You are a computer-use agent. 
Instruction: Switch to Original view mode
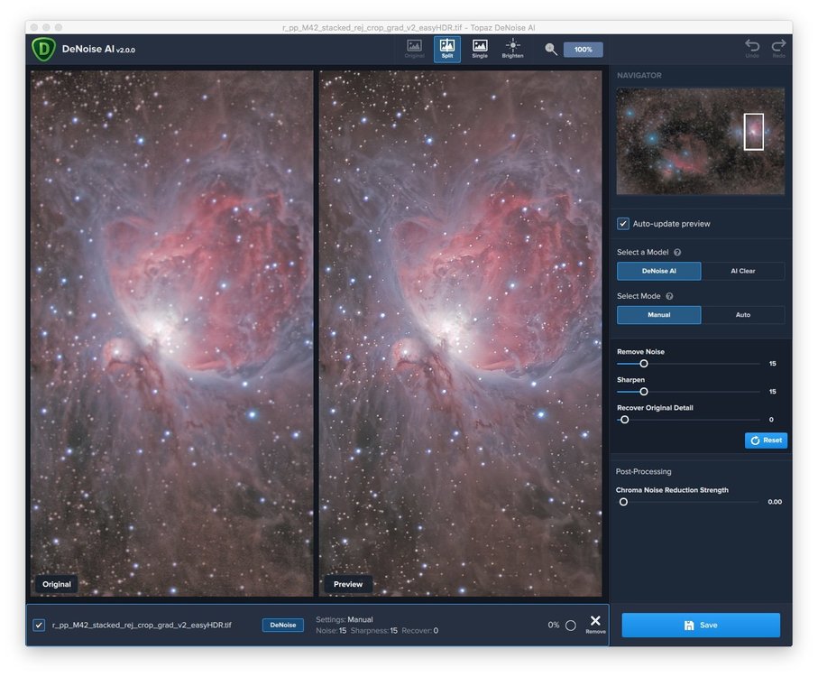414,49
